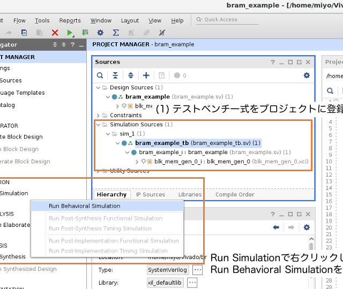Switch to the IP Sources tab
The image size is (343, 289).
(150, 194)
